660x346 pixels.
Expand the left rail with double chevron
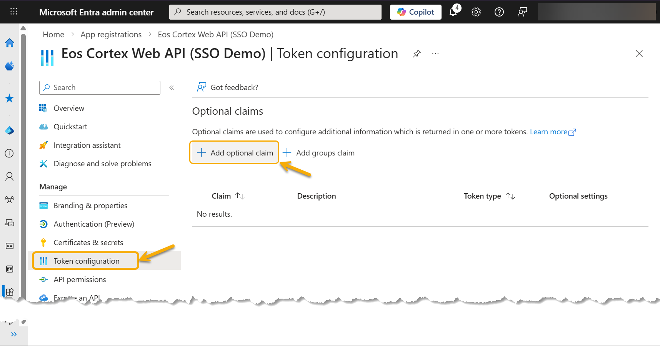[x=14, y=334]
